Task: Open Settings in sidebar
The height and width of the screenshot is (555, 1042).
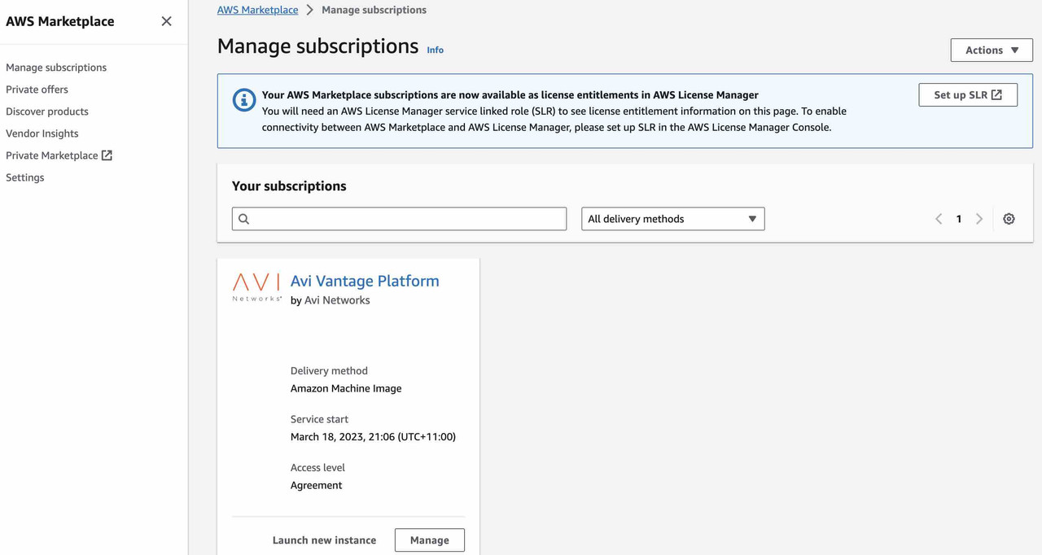Action: click(25, 177)
